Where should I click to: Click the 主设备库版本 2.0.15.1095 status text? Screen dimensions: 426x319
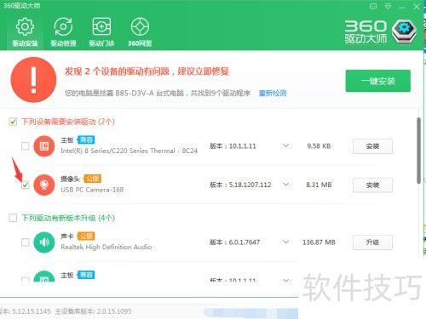[93, 311]
